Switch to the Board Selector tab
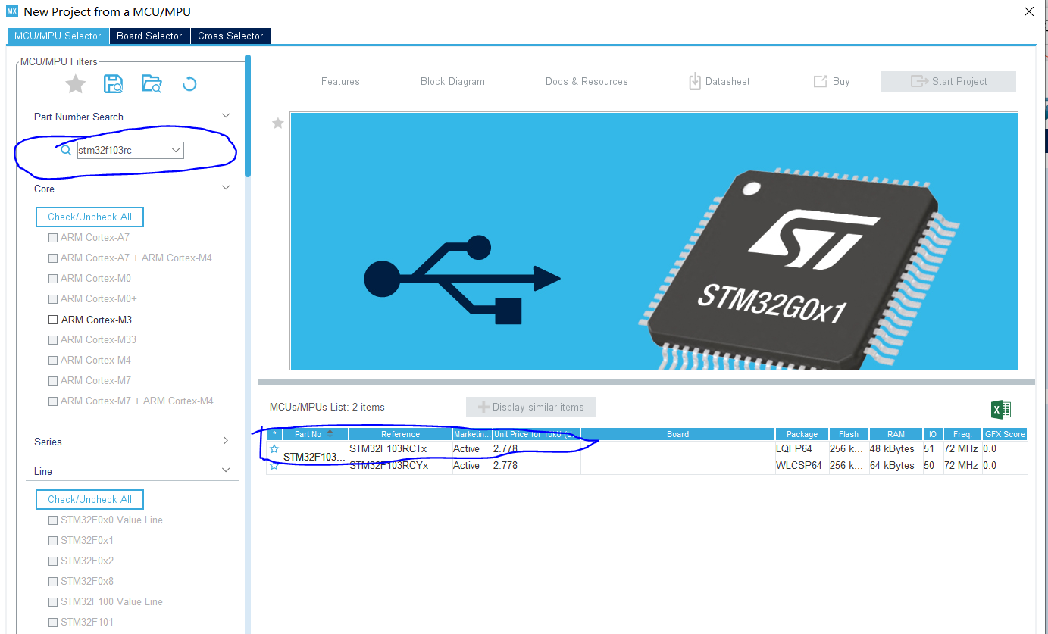 point(149,36)
